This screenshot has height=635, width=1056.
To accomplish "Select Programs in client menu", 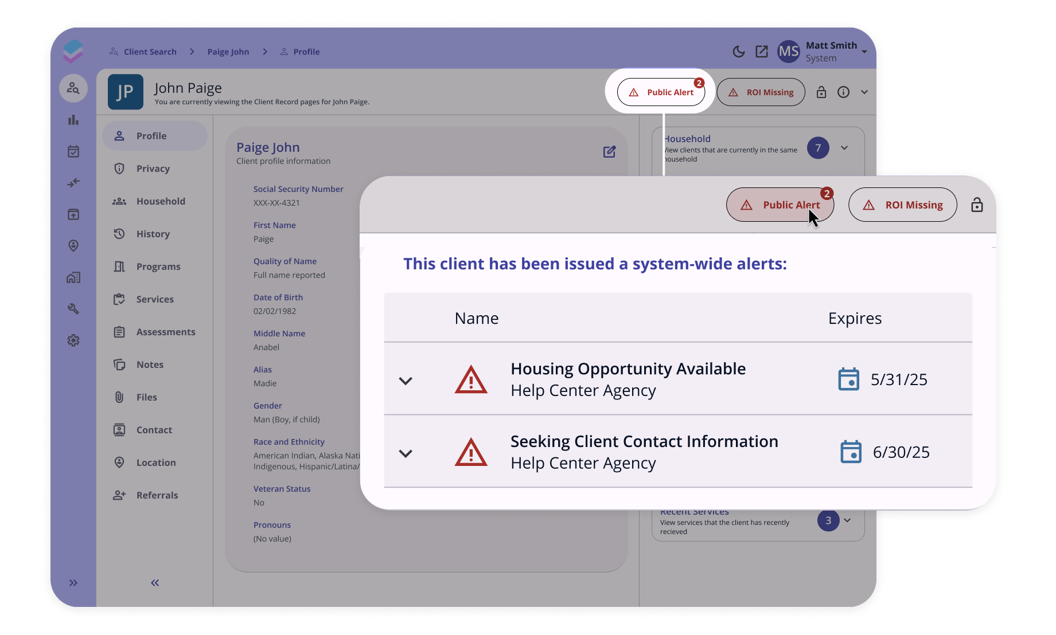I will [x=155, y=266].
